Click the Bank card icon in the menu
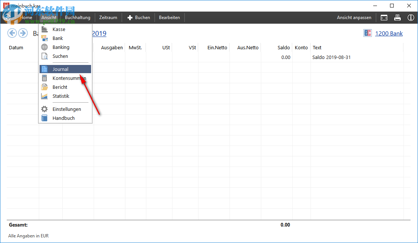Image resolution: width=418 pixels, height=243 pixels. [x=44, y=38]
